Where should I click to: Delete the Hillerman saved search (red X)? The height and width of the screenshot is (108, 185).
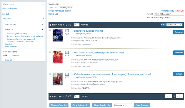click(6, 55)
